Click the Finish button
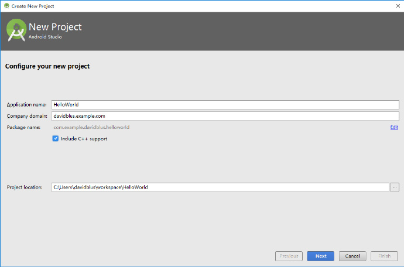The image size is (404, 267). click(385, 256)
